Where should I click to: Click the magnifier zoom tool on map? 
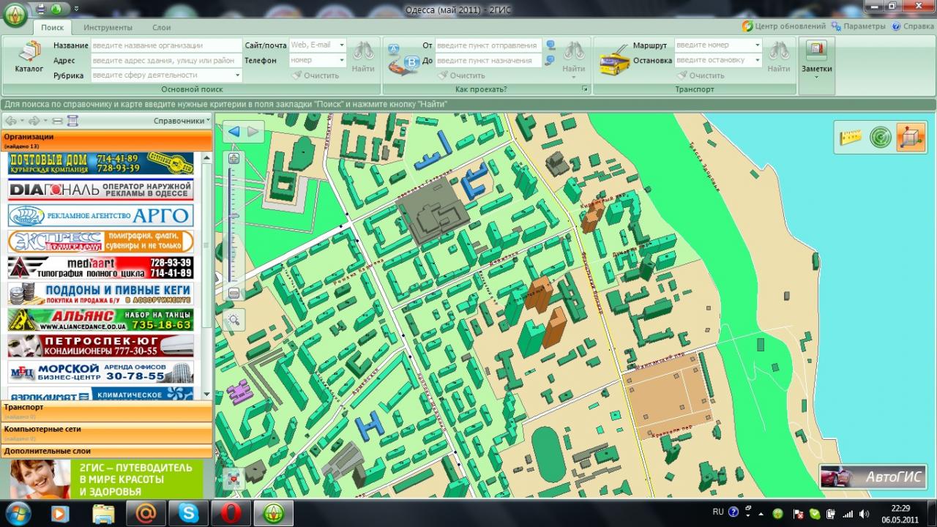(x=234, y=319)
